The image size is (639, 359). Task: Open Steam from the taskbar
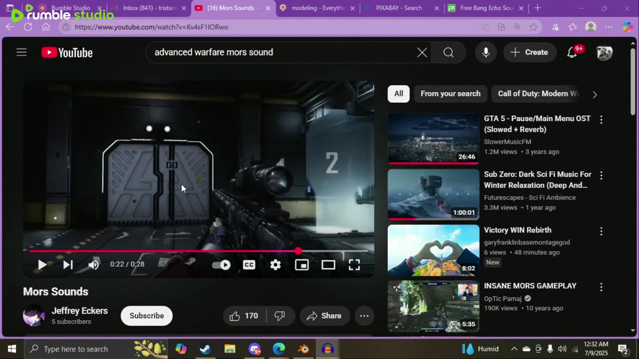click(x=205, y=349)
